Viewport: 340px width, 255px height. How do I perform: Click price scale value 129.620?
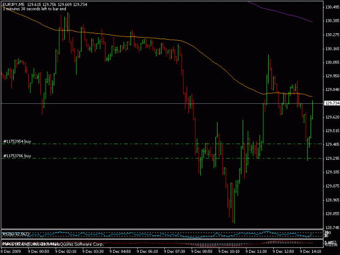(x=332, y=117)
